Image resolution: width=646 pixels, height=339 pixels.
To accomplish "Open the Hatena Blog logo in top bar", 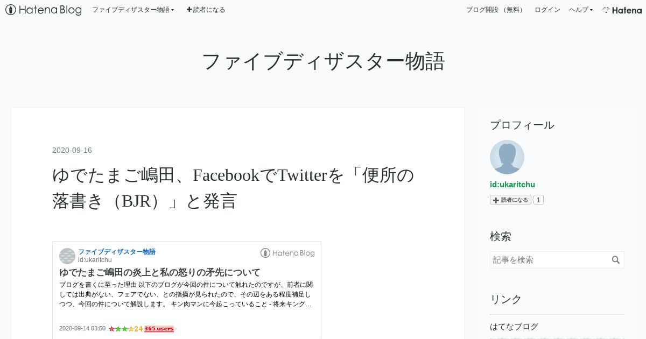I will 44,10.
